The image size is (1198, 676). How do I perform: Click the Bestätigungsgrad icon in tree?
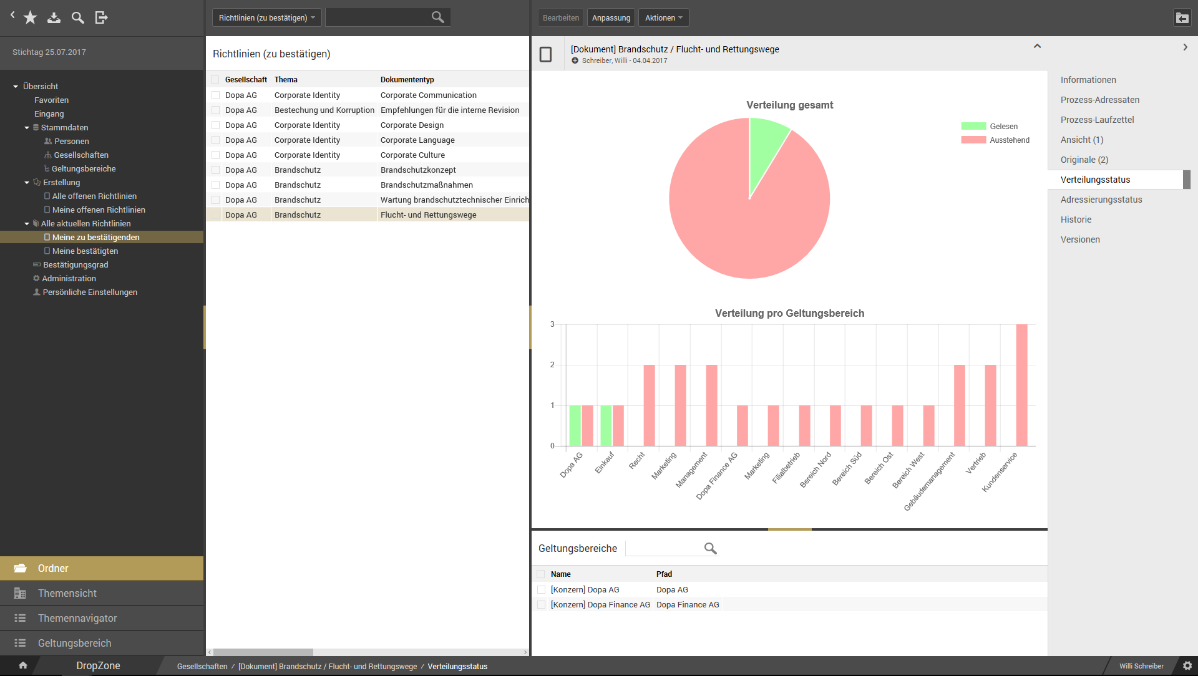[37, 264]
